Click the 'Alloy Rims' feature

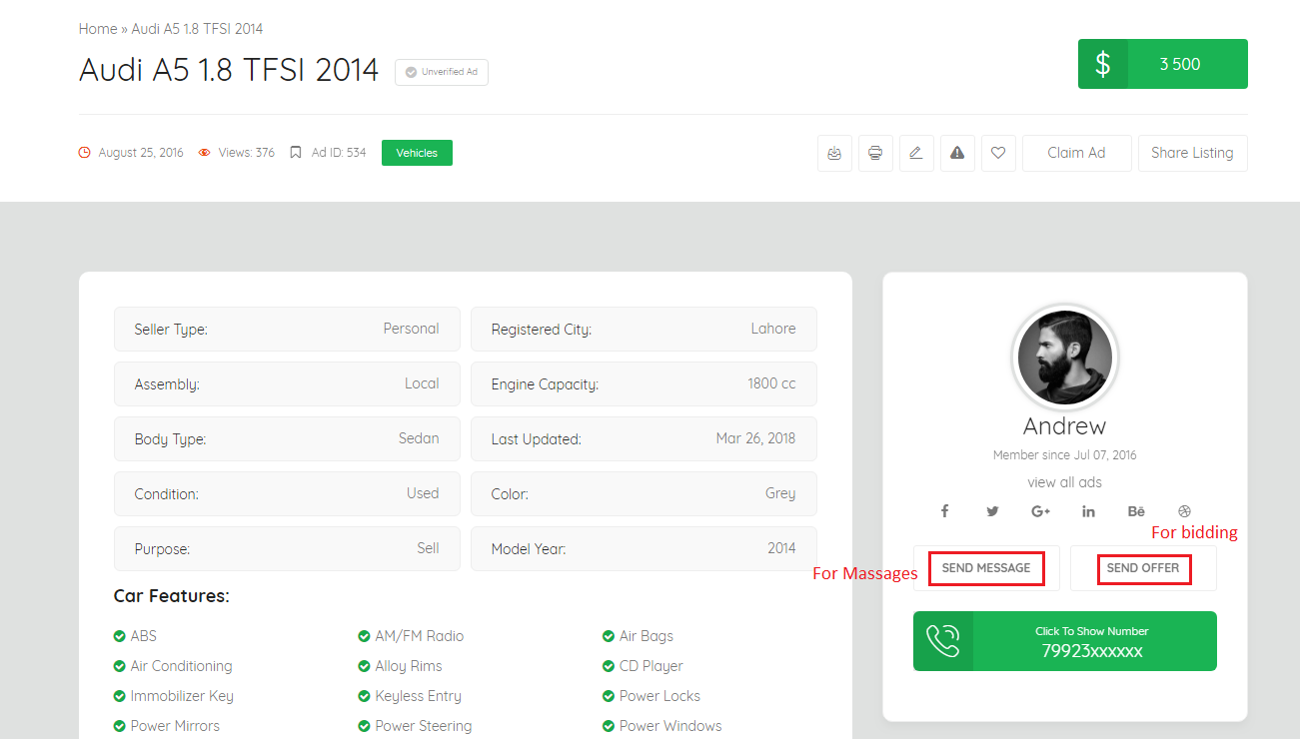coord(400,666)
